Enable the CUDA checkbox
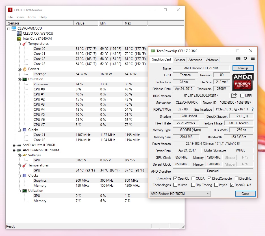 [x=194, y=178]
